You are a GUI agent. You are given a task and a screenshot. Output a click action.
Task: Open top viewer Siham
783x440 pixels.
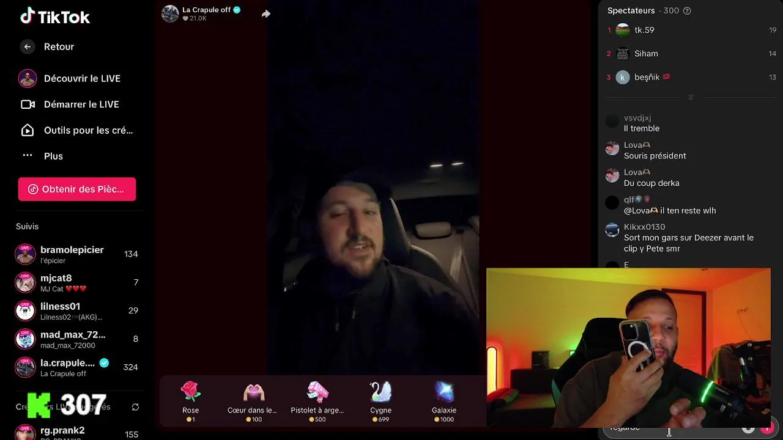point(691,54)
